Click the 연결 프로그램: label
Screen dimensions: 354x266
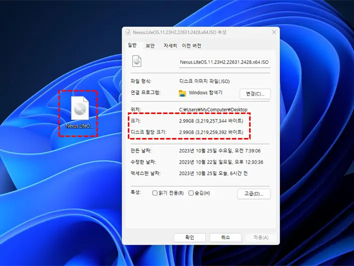[145, 92]
